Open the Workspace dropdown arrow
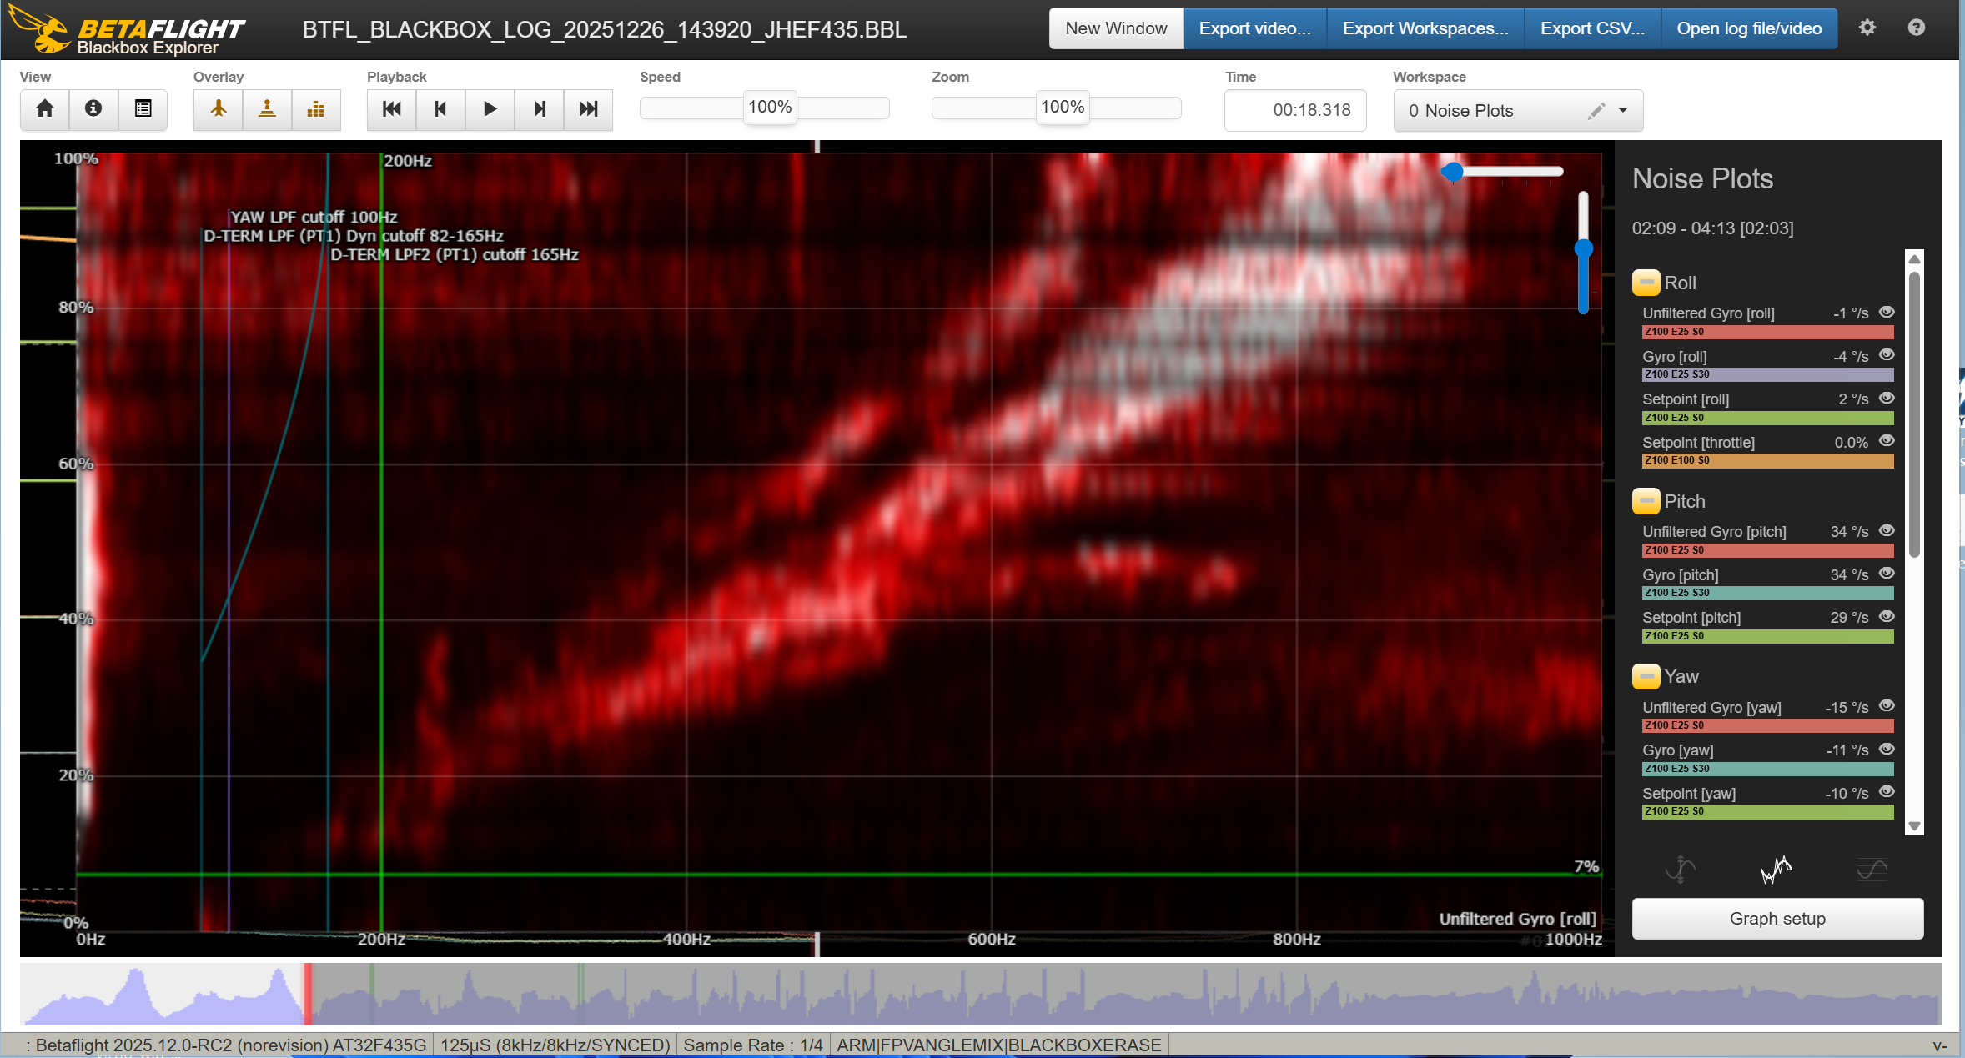The width and height of the screenshot is (1965, 1058). click(x=1623, y=111)
